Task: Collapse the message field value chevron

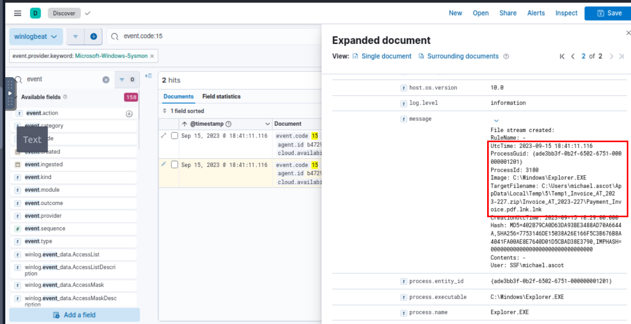Action: [x=496, y=121]
